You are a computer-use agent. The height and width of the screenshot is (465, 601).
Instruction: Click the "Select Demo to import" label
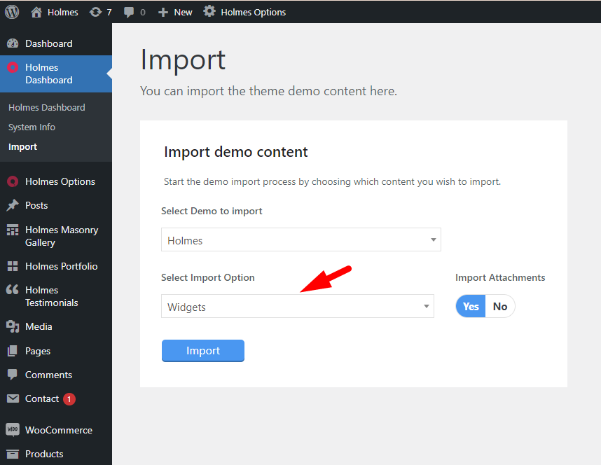212,211
